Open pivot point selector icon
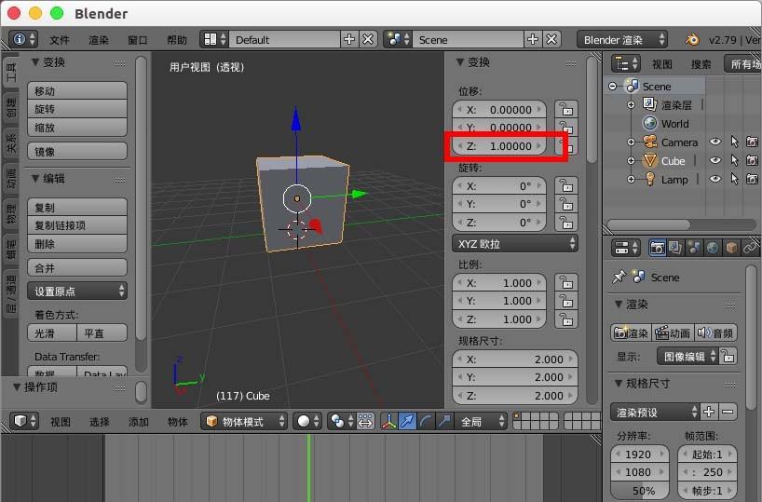This screenshot has width=762, height=502. coord(341,421)
